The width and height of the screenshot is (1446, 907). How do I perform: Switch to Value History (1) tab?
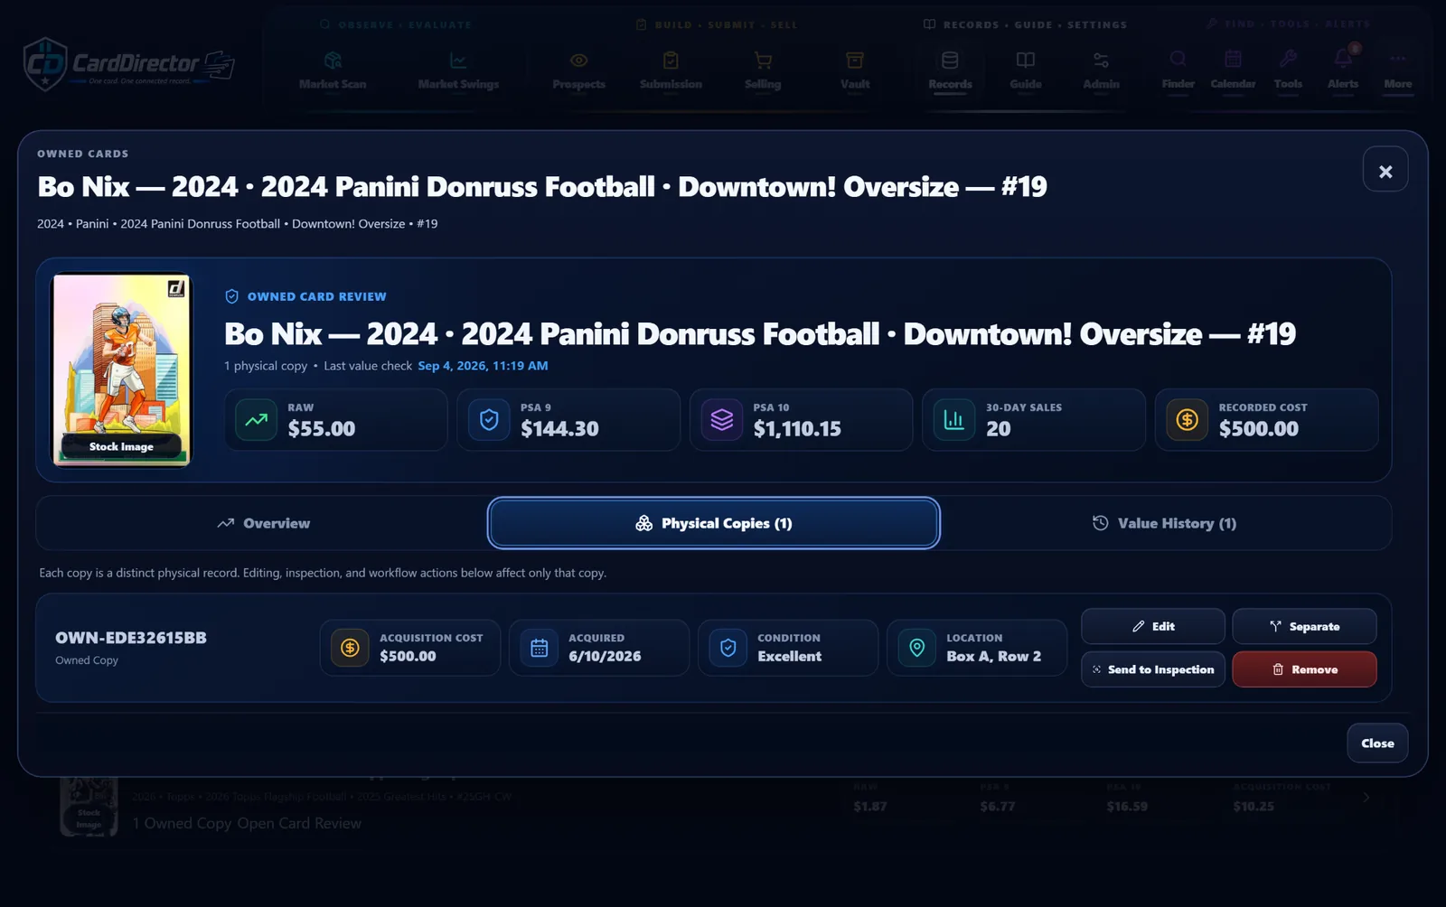[1164, 523]
